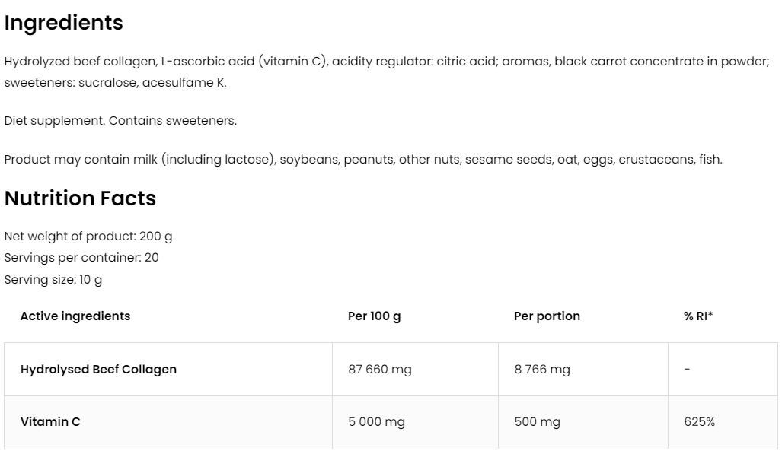This screenshot has height=454, width=782.
Task: Click the Serving size: 10 g line
Action: (53, 279)
